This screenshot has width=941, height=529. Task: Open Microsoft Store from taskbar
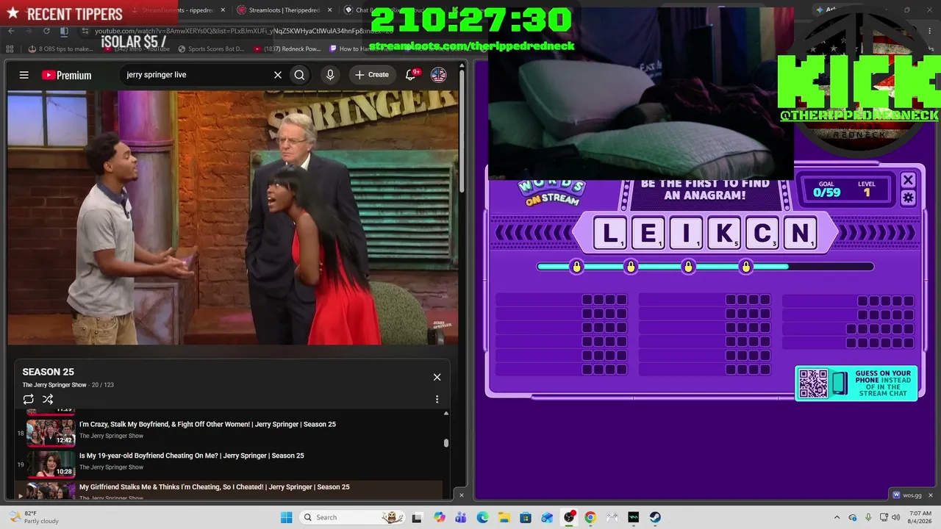(x=526, y=517)
